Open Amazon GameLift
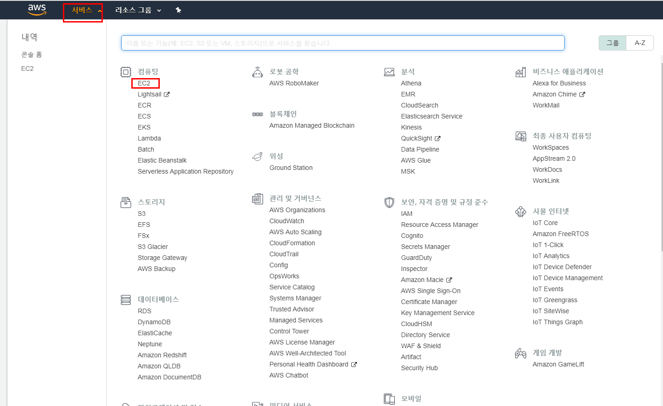 point(558,364)
